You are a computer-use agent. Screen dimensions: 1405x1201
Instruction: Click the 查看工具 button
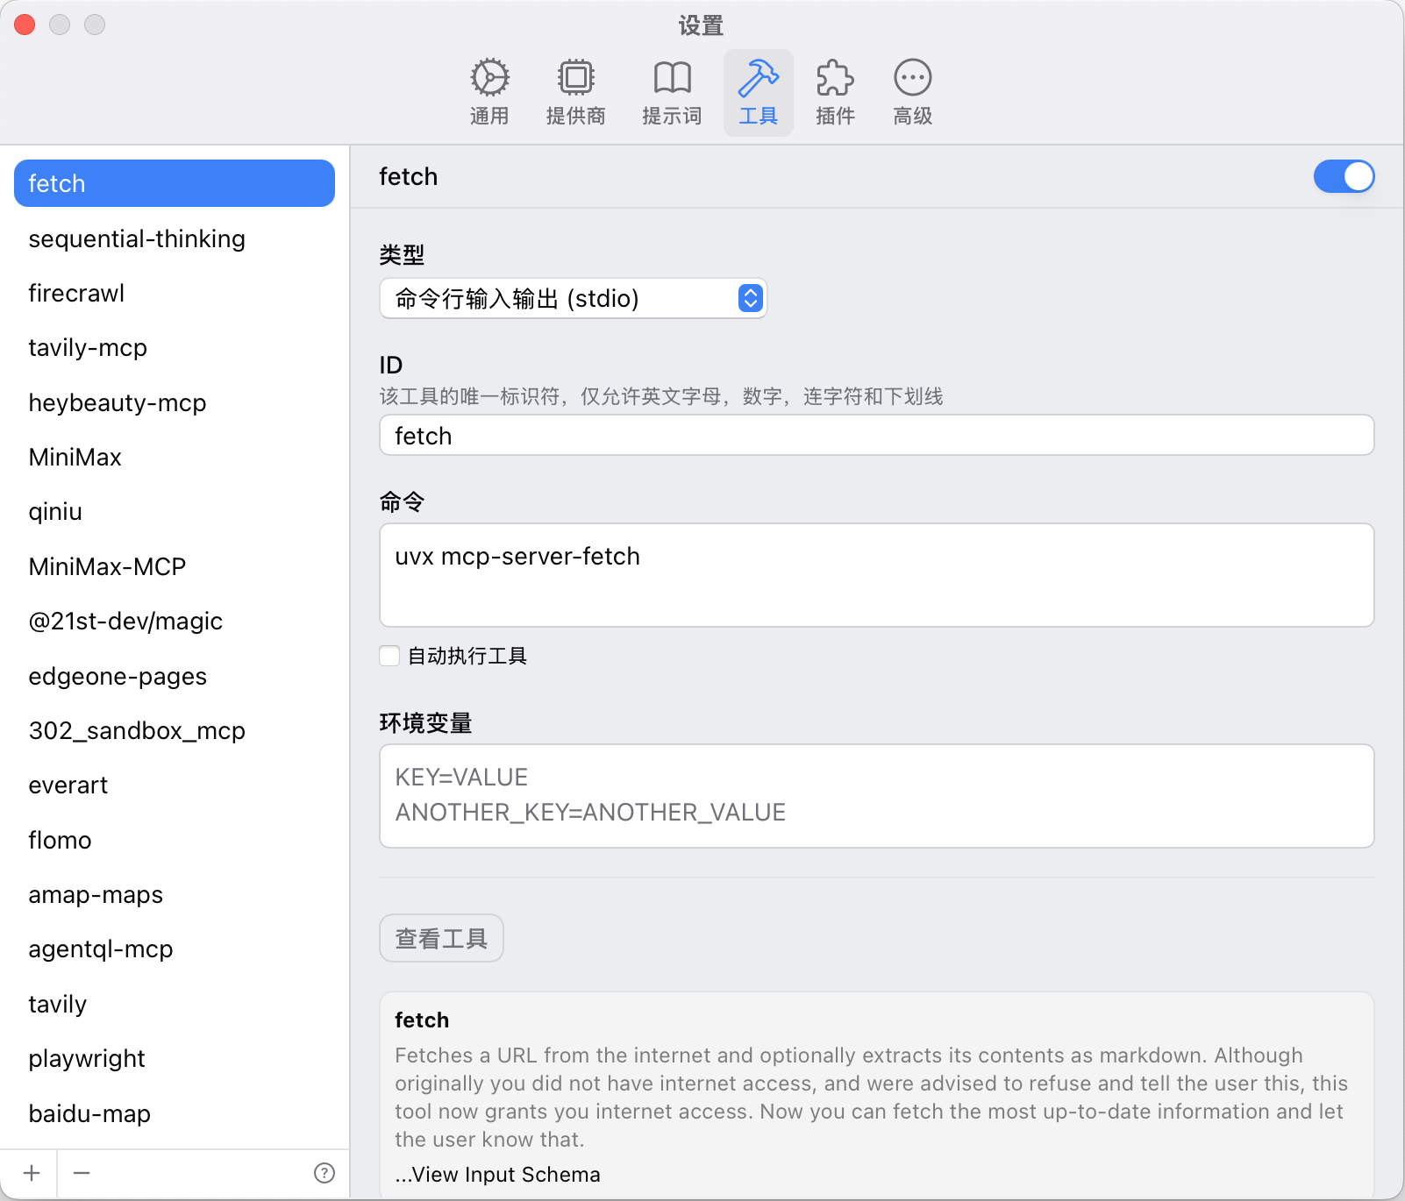pos(441,939)
